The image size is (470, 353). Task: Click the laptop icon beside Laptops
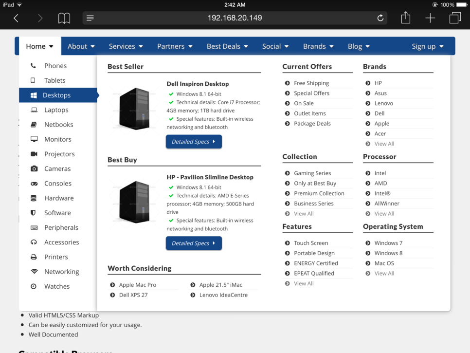coord(34,110)
